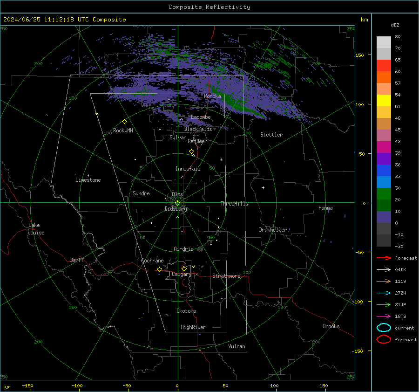The height and width of the screenshot is (392, 419).
Task: Click the Sylvan label
Action: (x=178, y=138)
